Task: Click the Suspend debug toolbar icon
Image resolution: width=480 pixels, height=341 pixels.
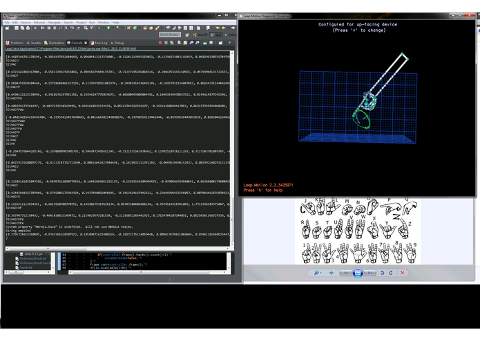Action: pos(49,28)
